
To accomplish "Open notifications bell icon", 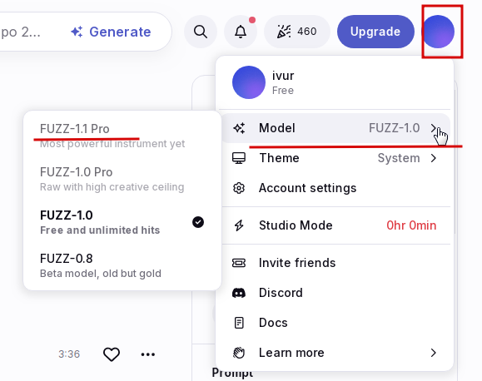I will tap(241, 32).
